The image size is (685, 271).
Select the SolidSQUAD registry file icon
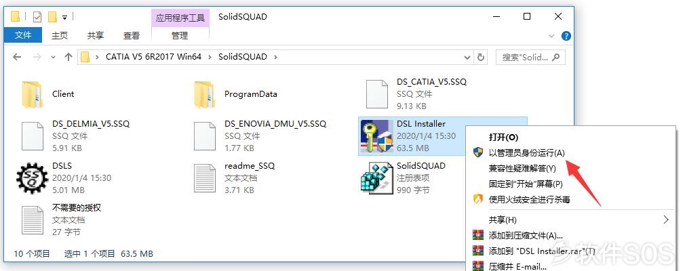point(376,178)
